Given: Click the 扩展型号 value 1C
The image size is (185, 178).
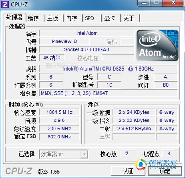Looking at the screenshot, I should click(109, 85).
